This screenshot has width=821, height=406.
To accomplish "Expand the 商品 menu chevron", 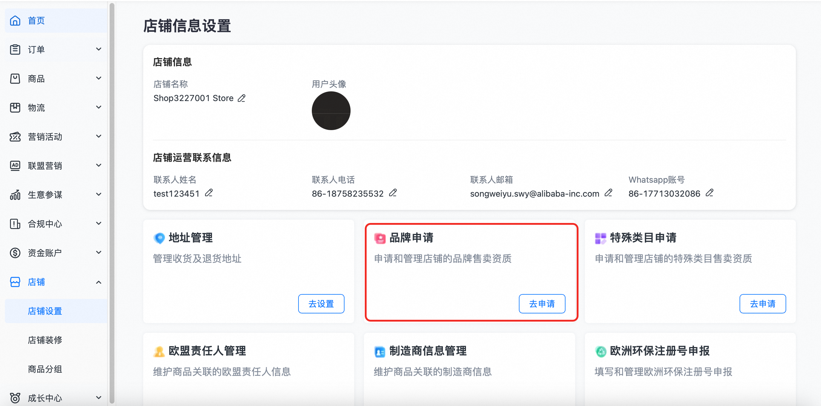I will click(x=98, y=78).
